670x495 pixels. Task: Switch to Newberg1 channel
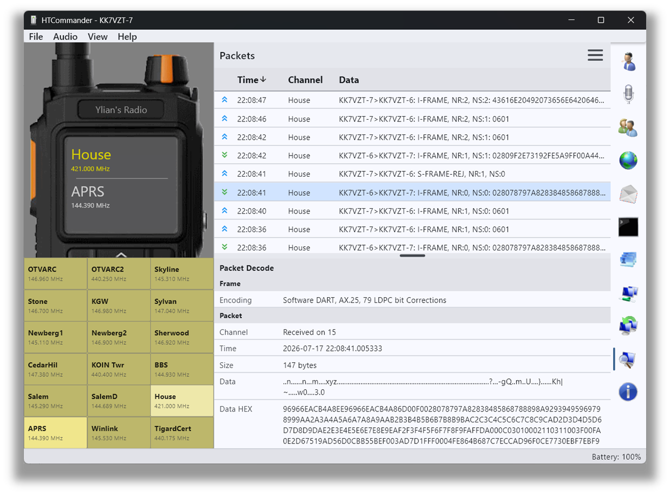[x=55, y=338]
